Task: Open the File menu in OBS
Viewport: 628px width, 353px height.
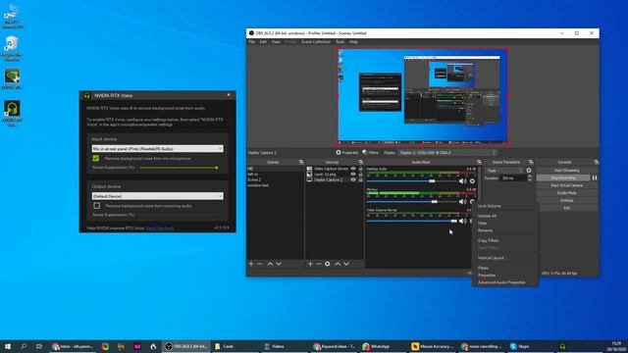Action: (251, 41)
